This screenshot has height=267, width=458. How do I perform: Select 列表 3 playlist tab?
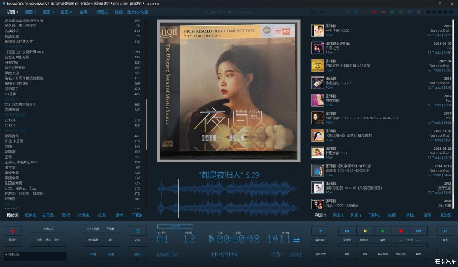pos(356,215)
